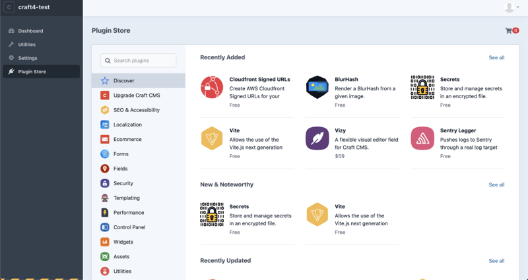The height and width of the screenshot is (280, 528).
Task: Open the Vizy plugin icon
Action: (x=317, y=138)
